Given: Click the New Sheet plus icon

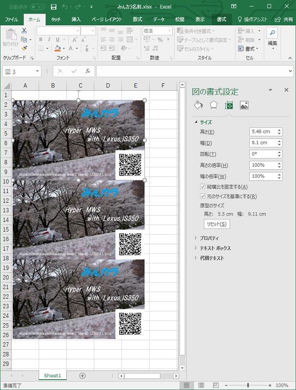Looking at the screenshot, I should (x=82, y=375).
